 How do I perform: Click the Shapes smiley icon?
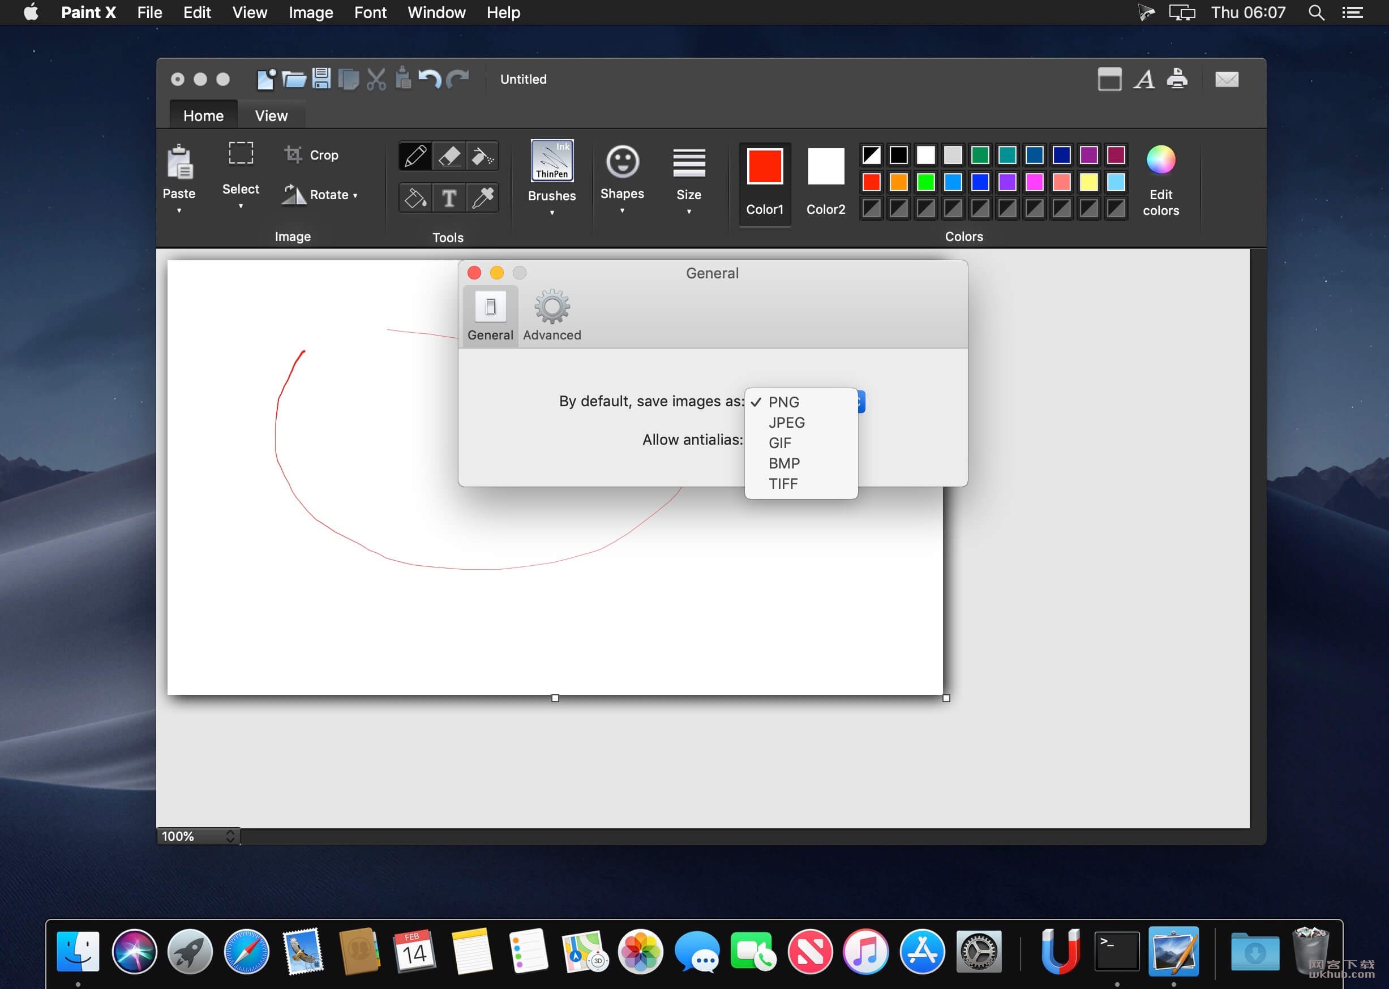pyautogui.click(x=622, y=162)
